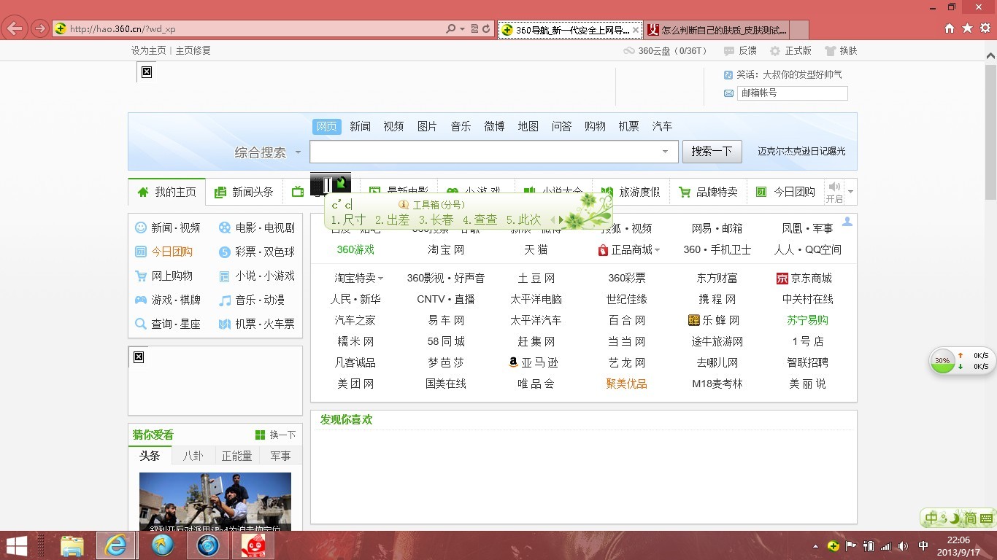Click the 30% speed accelerator ball
This screenshot has width=997, height=560.
[x=943, y=361]
